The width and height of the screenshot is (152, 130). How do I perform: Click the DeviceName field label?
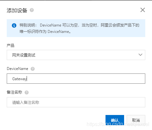(x=17, y=69)
